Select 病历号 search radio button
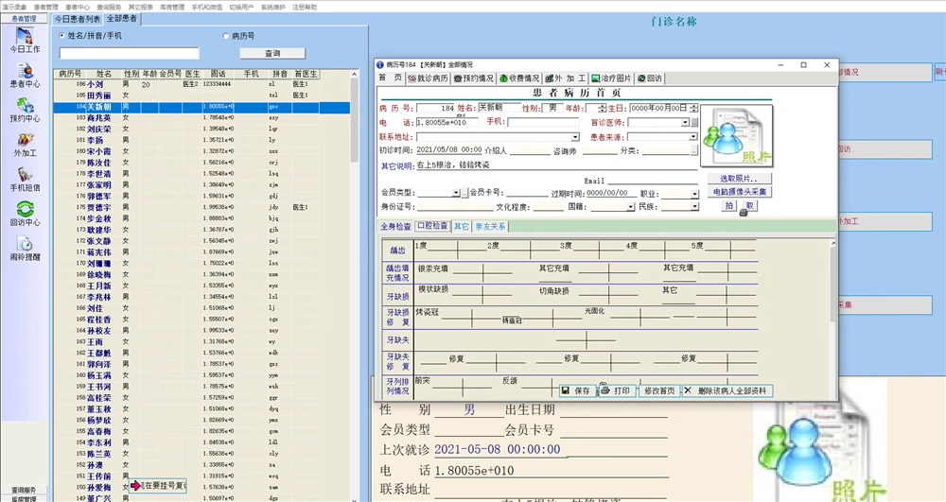This screenshot has height=502, width=946. pyautogui.click(x=226, y=36)
